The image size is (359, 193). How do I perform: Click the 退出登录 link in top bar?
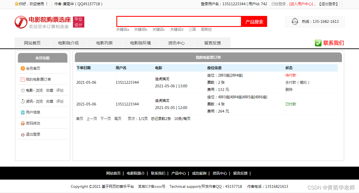tap(328, 4)
